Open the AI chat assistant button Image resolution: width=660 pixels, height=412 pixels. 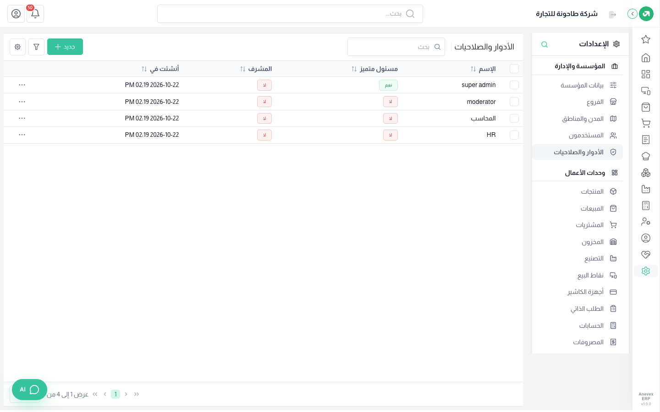29,390
